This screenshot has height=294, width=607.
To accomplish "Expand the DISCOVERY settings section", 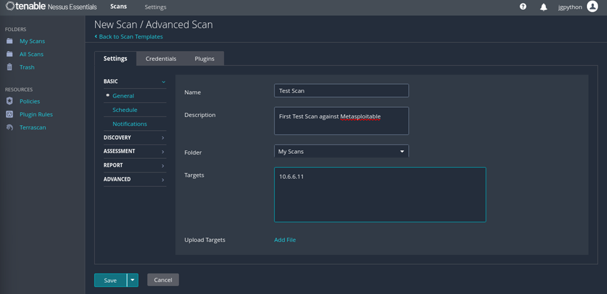I will point(134,138).
